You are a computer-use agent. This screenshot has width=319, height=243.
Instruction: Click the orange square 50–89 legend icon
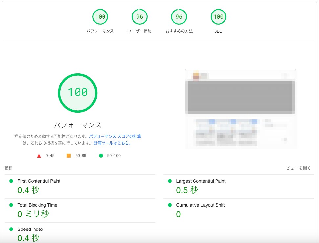click(69, 156)
